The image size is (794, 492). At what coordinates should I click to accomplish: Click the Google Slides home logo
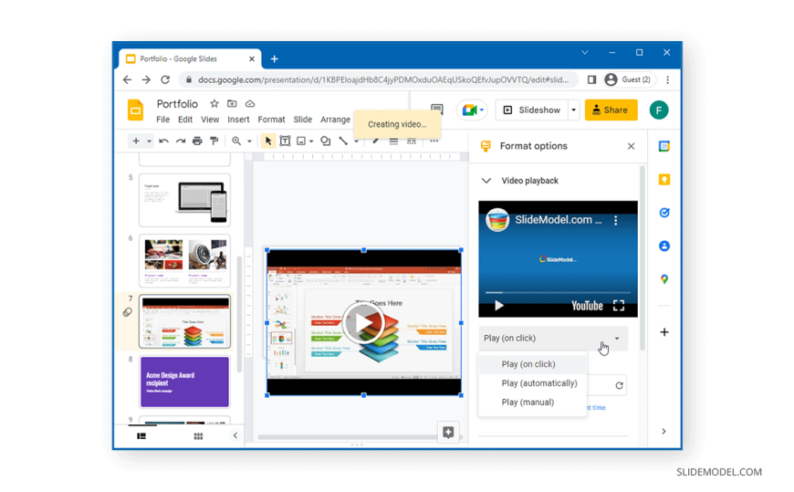click(135, 110)
